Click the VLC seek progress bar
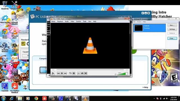 pos(90,70)
